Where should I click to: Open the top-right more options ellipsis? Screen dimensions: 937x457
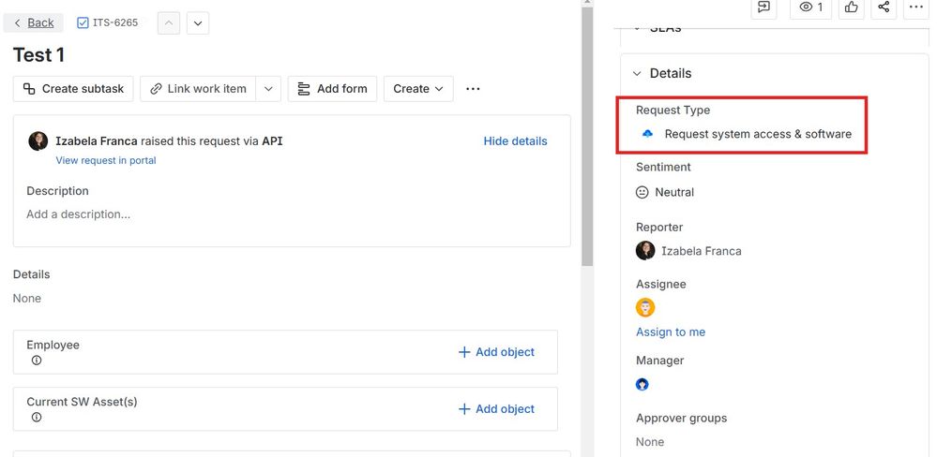pyautogui.click(x=916, y=7)
